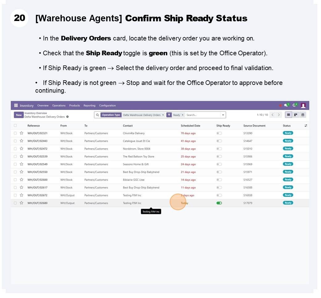Viewport: 321px width, 298px height.
Task: Star the WH/OUT/02321 delivery order
Action: (x=22, y=133)
